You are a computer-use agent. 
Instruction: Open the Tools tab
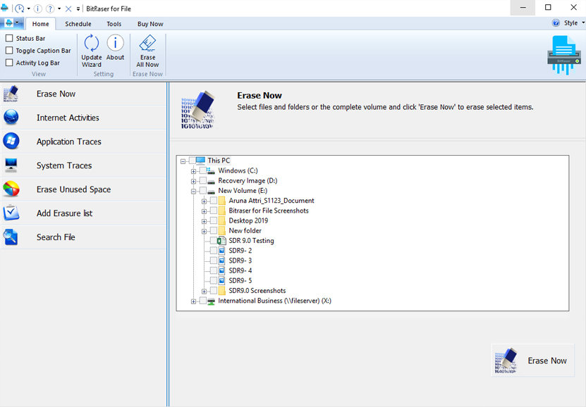[114, 24]
